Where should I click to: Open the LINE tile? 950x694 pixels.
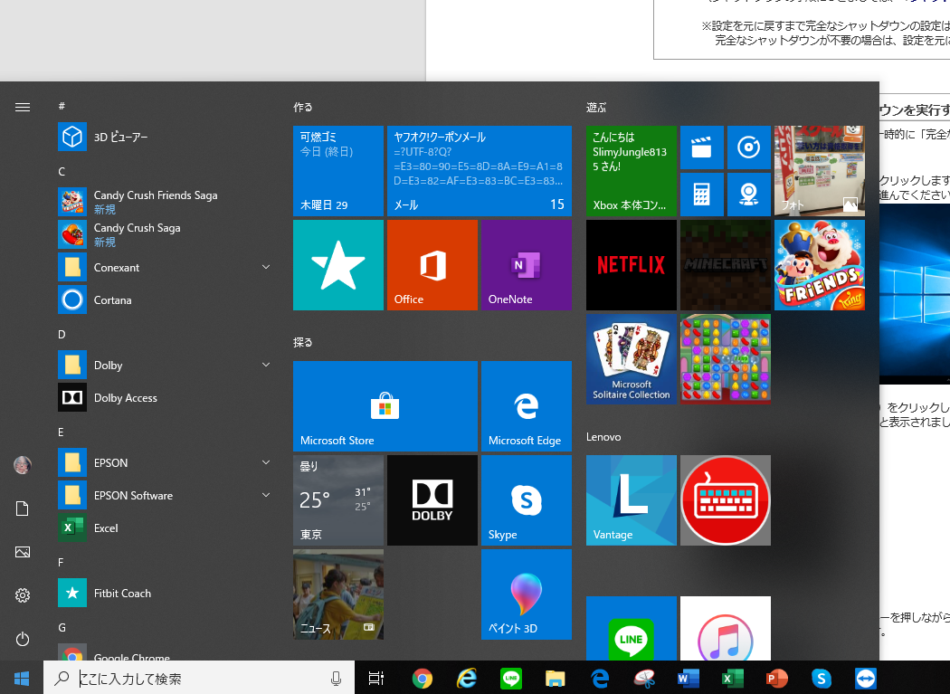click(632, 629)
